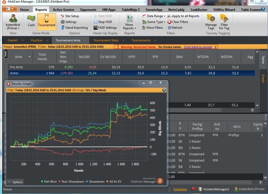Toggle Showdown legend series
268x194 pixels.
click(95, 181)
